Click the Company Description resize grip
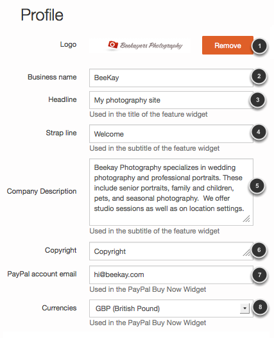This screenshot has width=274, height=338. click(246, 219)
